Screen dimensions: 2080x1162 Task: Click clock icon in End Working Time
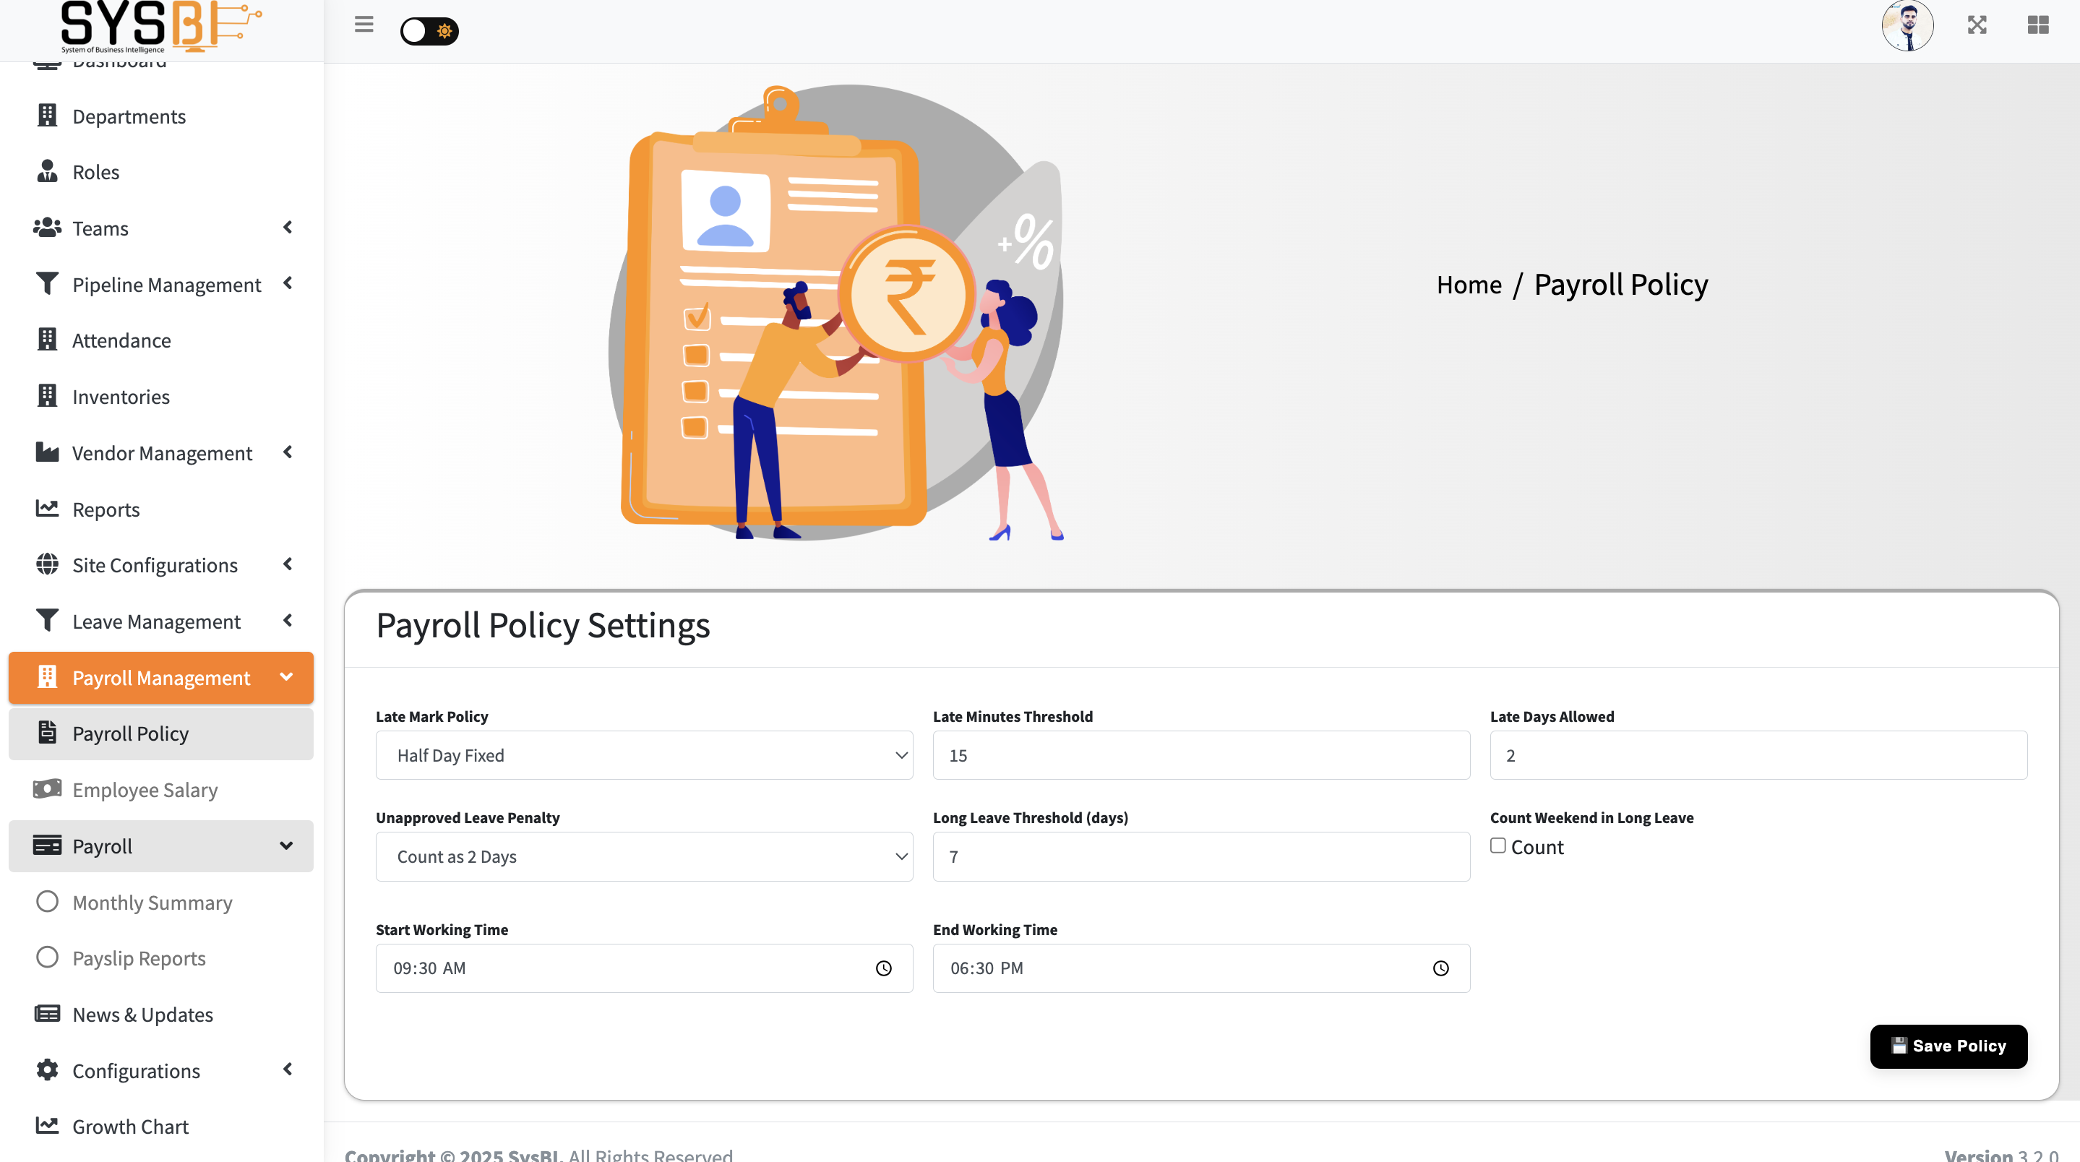pyautogui.click(x=1440, y=968)
